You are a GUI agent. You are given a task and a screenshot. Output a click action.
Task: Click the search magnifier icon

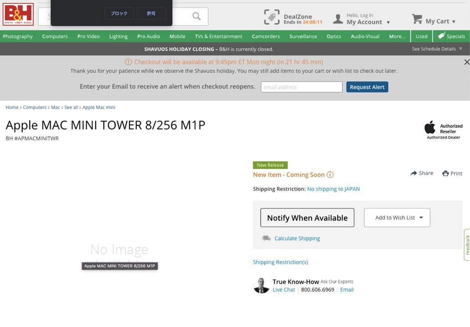click(x=197, y=16)
